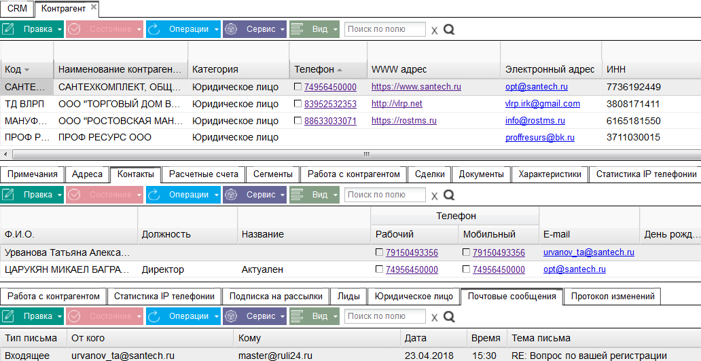Sort by the Код column arrow
The width and height of the screenshot is (701, 361).
click(26, 70)
